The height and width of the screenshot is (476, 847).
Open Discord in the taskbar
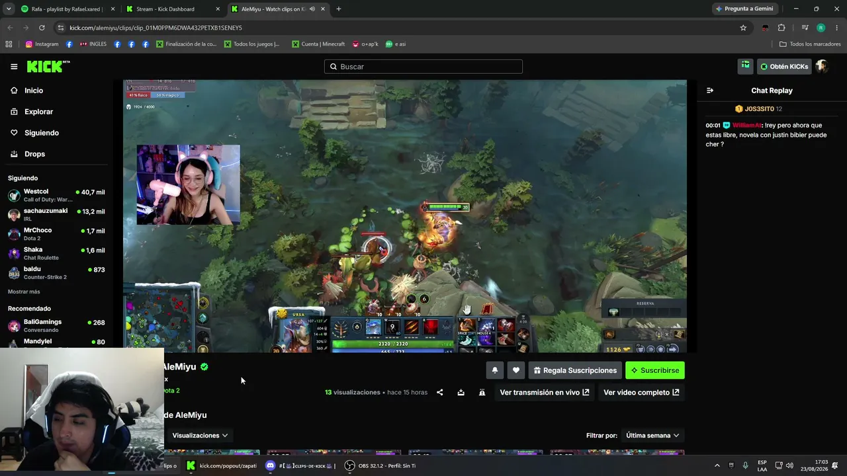[300, 465]
